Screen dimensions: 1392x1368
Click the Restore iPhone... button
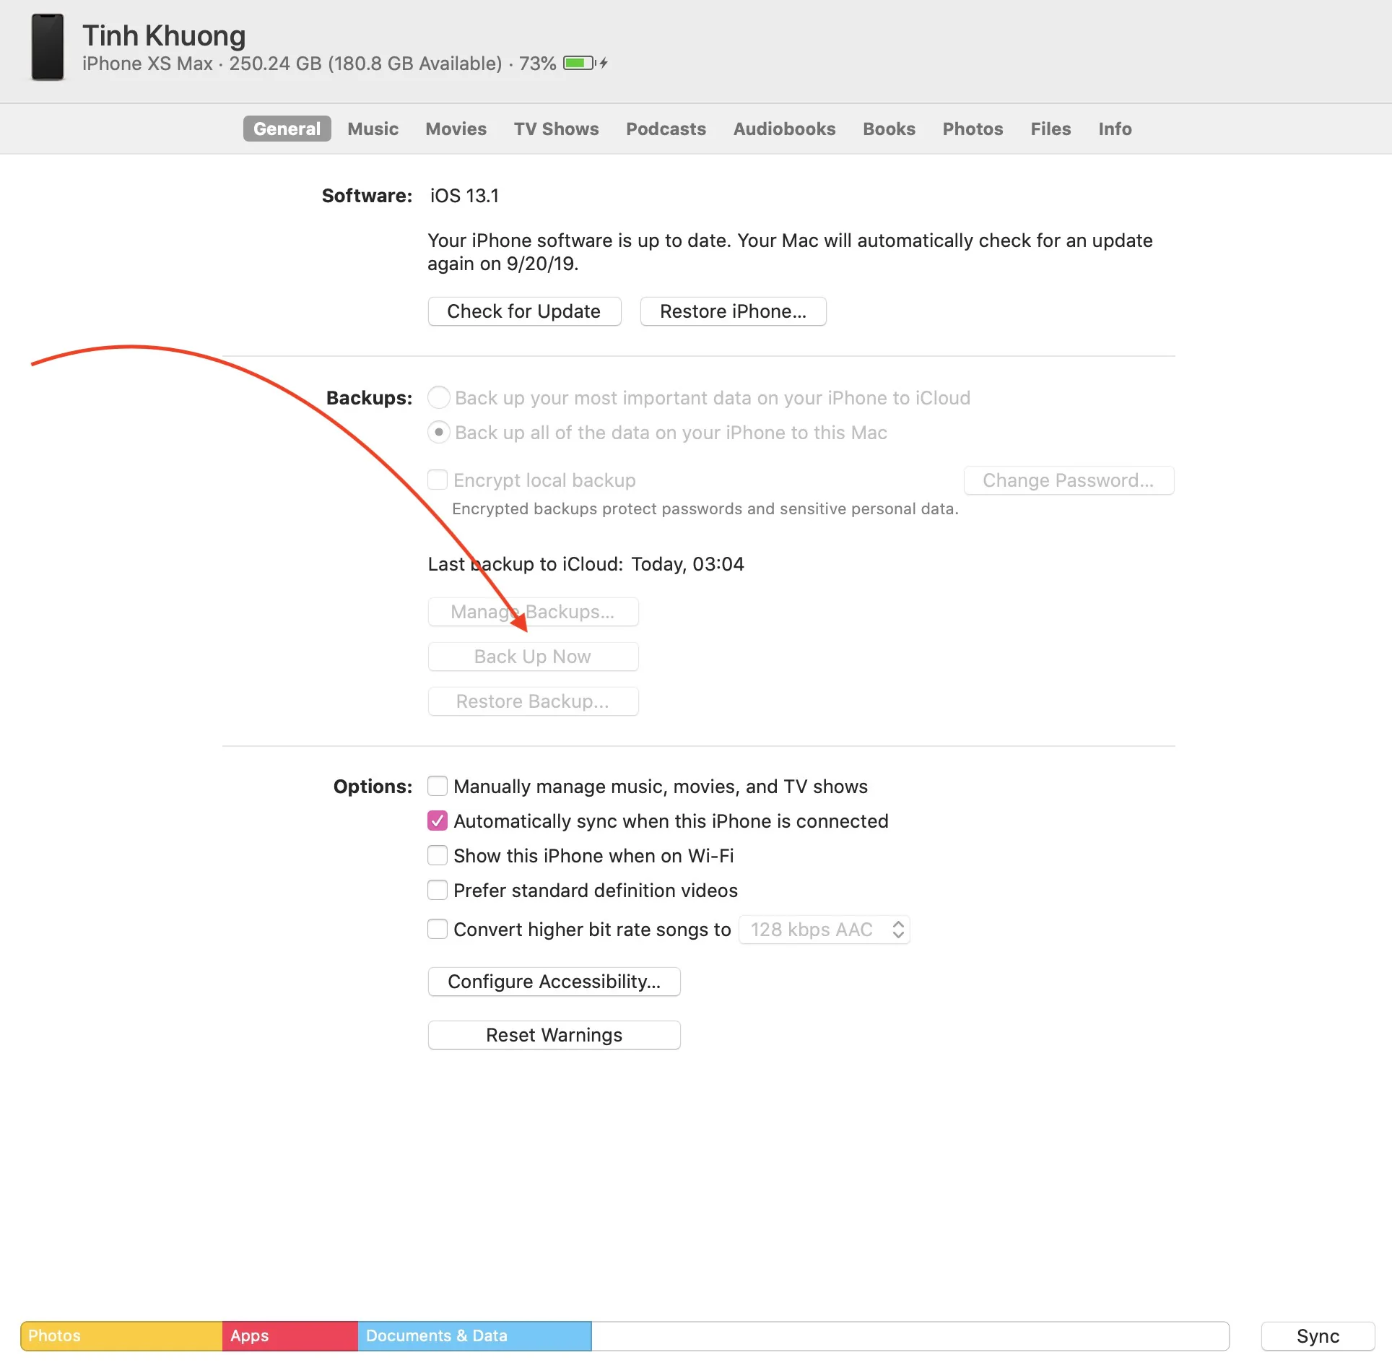pos(733,311)
